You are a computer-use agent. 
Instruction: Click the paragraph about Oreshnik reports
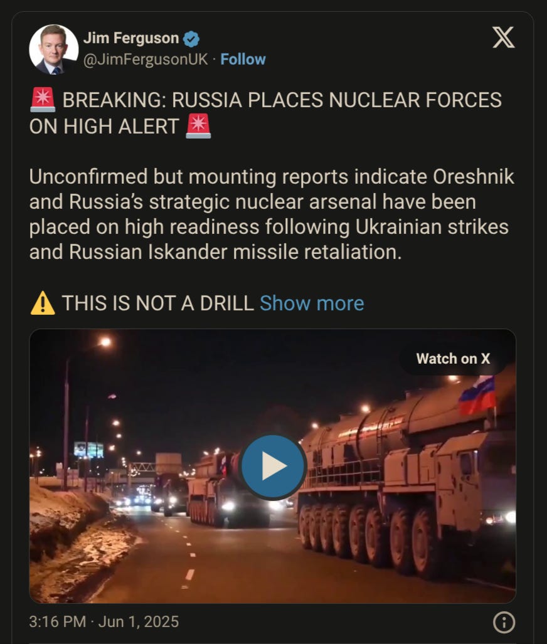[272, 214]
